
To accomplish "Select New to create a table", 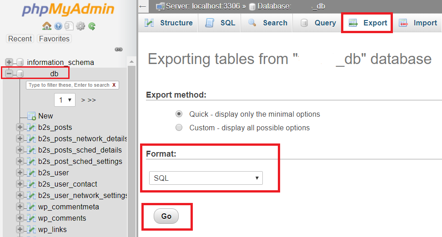I will click(45, 116).
